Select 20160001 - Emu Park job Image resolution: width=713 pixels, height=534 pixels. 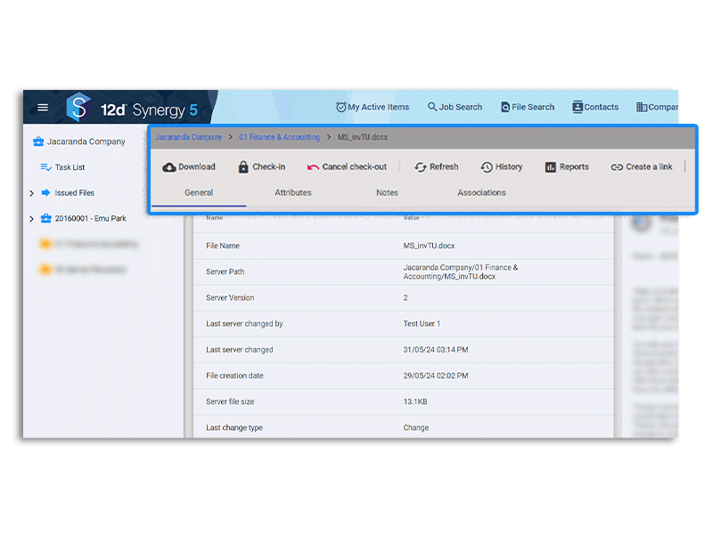click(91, 218)
